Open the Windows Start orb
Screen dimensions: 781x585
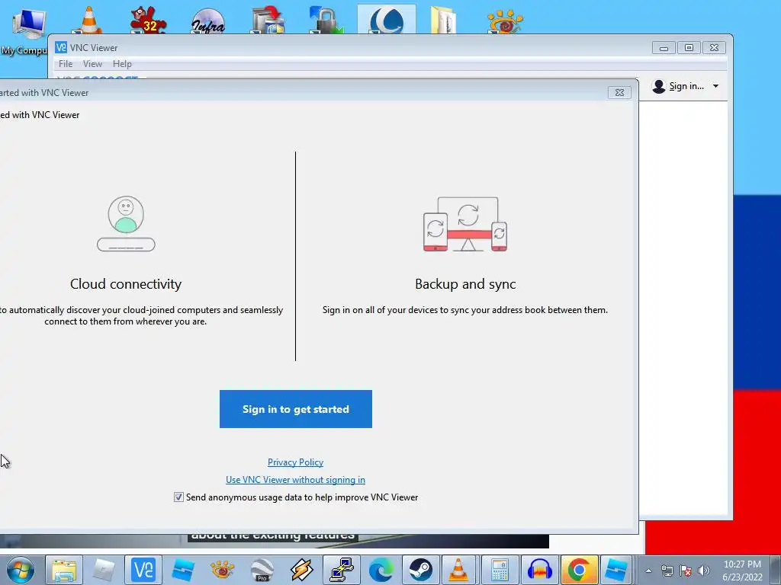click(x=21, y=570)
